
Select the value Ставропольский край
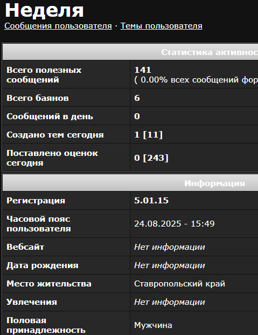click(180, 284)
